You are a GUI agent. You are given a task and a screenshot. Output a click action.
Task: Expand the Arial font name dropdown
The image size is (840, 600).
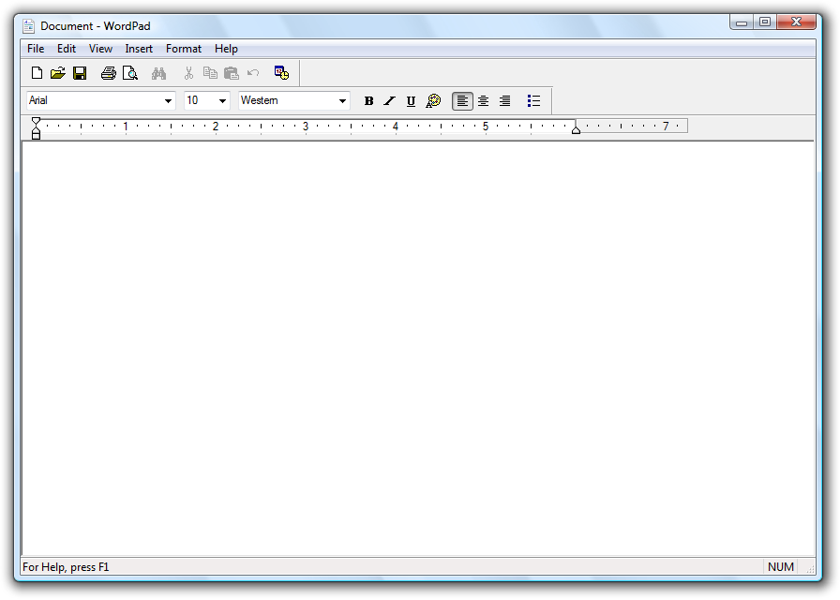pos(168,100)
